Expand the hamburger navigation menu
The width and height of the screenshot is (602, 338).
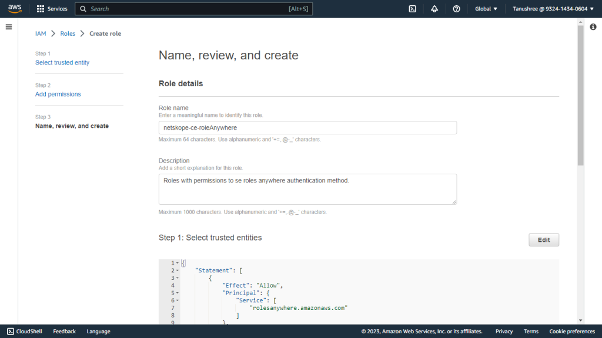tap(9, 27)
